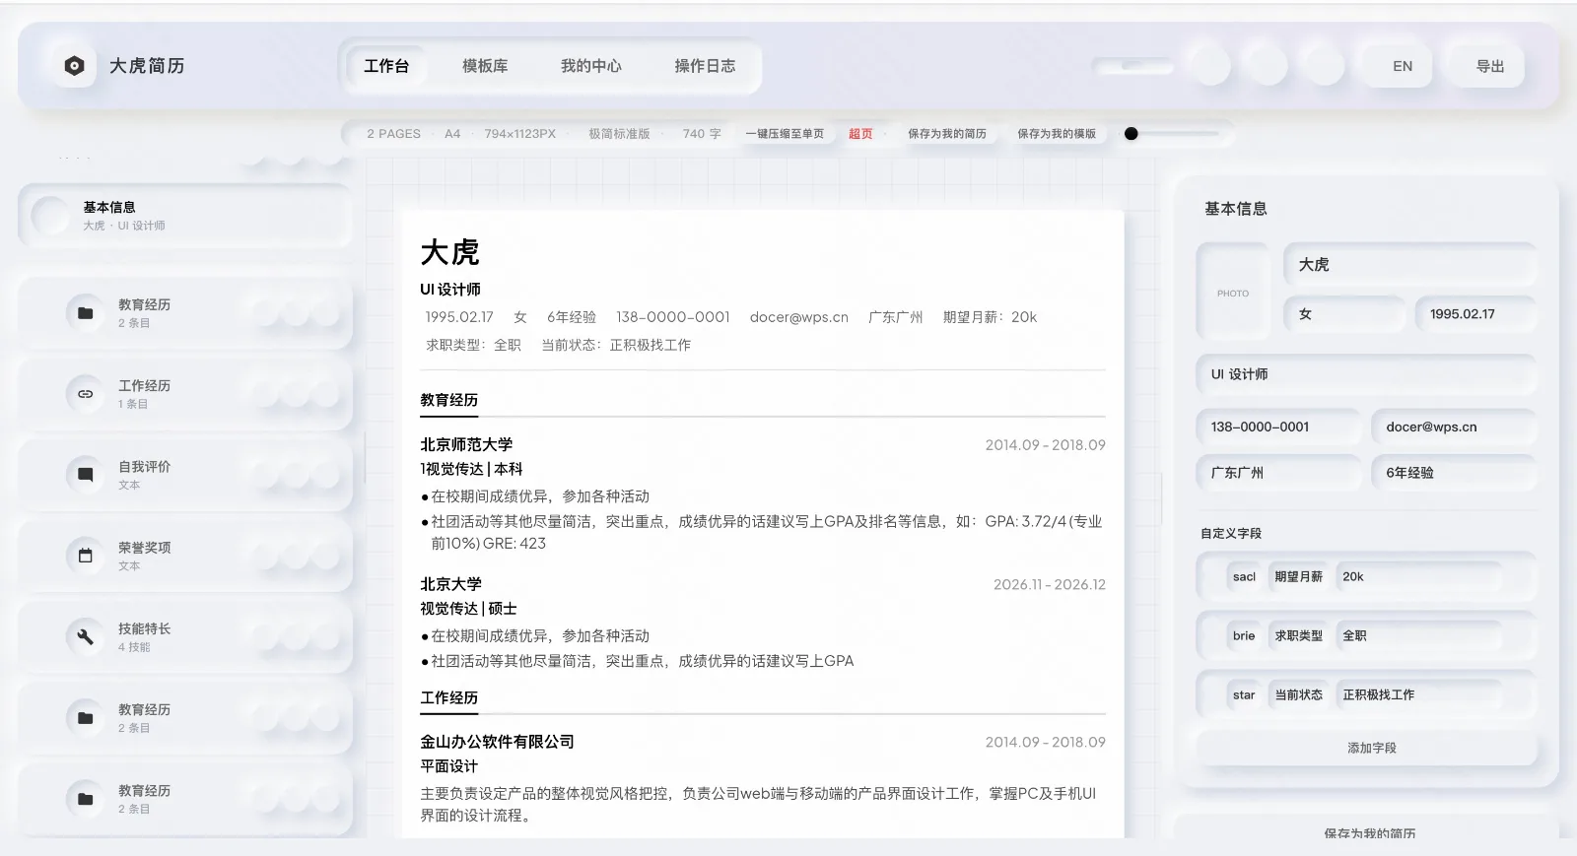This screenshot has width=1577, height=856.
Task: Click 一键压缩至单页 to compress to one page
Action: point(785,134)
